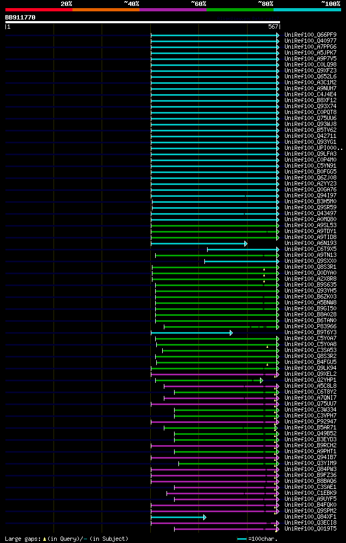Open hit UniRef100_Q66PF9
The image size is (346, 543).
310,35
